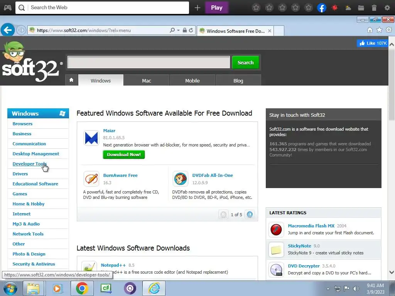Open browser tools gear icon
The height and width of the screenshot is (296, 395).
[x=389, y=30]
